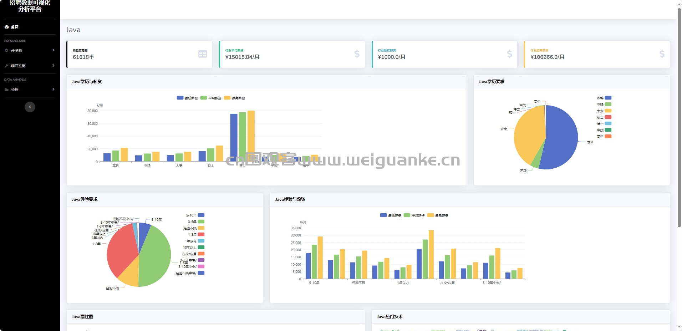
Task: Toggle 大专 legend entry in Java学历要求
Action: [x=604, y=111]
